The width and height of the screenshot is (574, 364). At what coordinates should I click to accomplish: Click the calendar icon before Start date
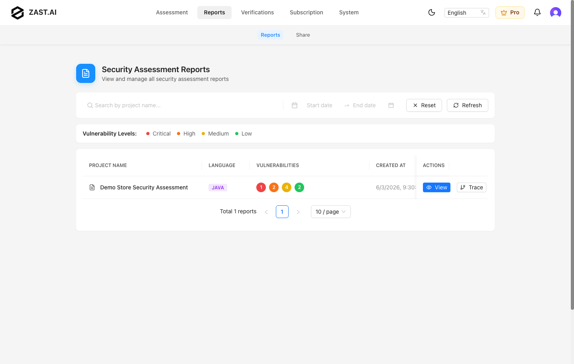pos(295,105)
